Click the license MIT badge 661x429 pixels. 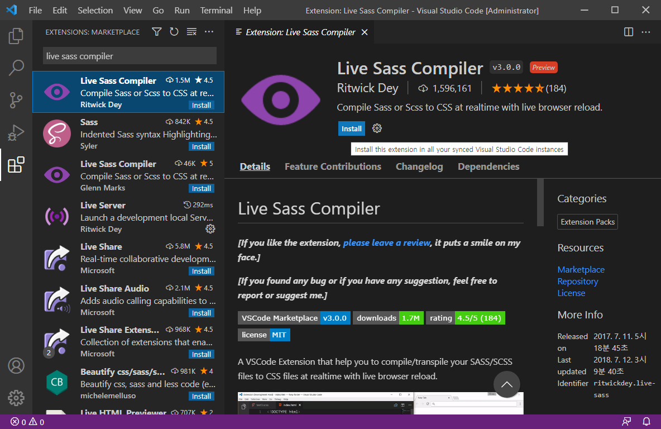tap(264, 335)
